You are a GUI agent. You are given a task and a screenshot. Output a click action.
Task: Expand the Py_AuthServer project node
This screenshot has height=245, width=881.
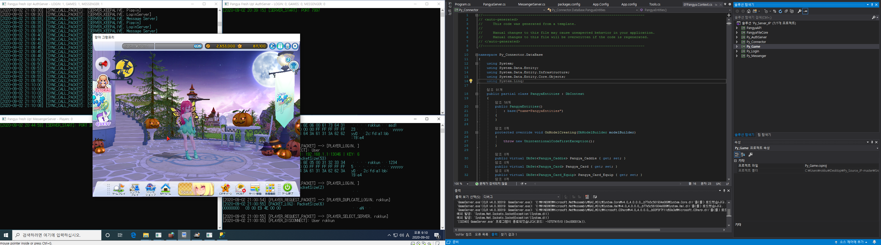[737, 37]
